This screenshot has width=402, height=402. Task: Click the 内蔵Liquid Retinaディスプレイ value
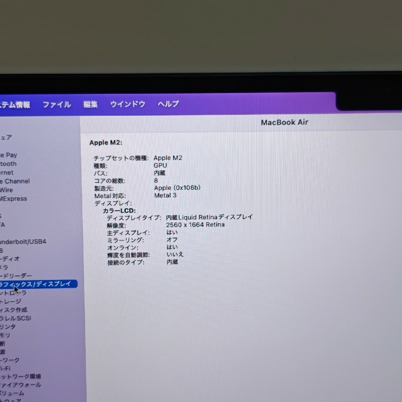point(210,217)
